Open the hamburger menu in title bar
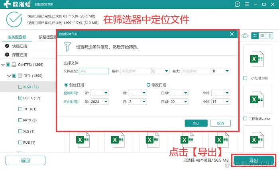This screenshot has width=279, height=170. point(247,4)
